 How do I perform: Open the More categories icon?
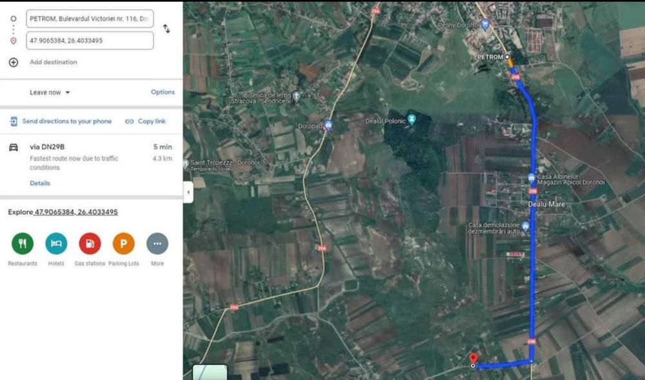tap(157, 243)
